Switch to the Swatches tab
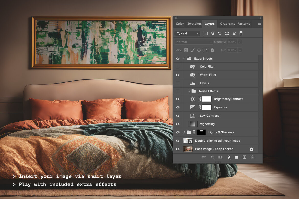Viewport: 299px width, 199px height. click(194, 24)
